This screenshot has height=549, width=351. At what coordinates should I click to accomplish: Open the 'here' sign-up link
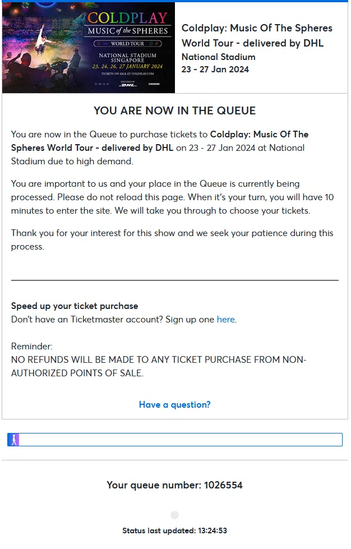click(x=225, y=320)
